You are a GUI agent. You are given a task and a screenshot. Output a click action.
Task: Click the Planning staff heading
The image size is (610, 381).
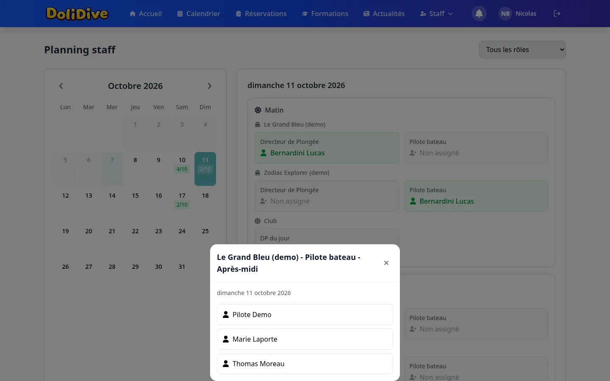click(x=80, y=50)
